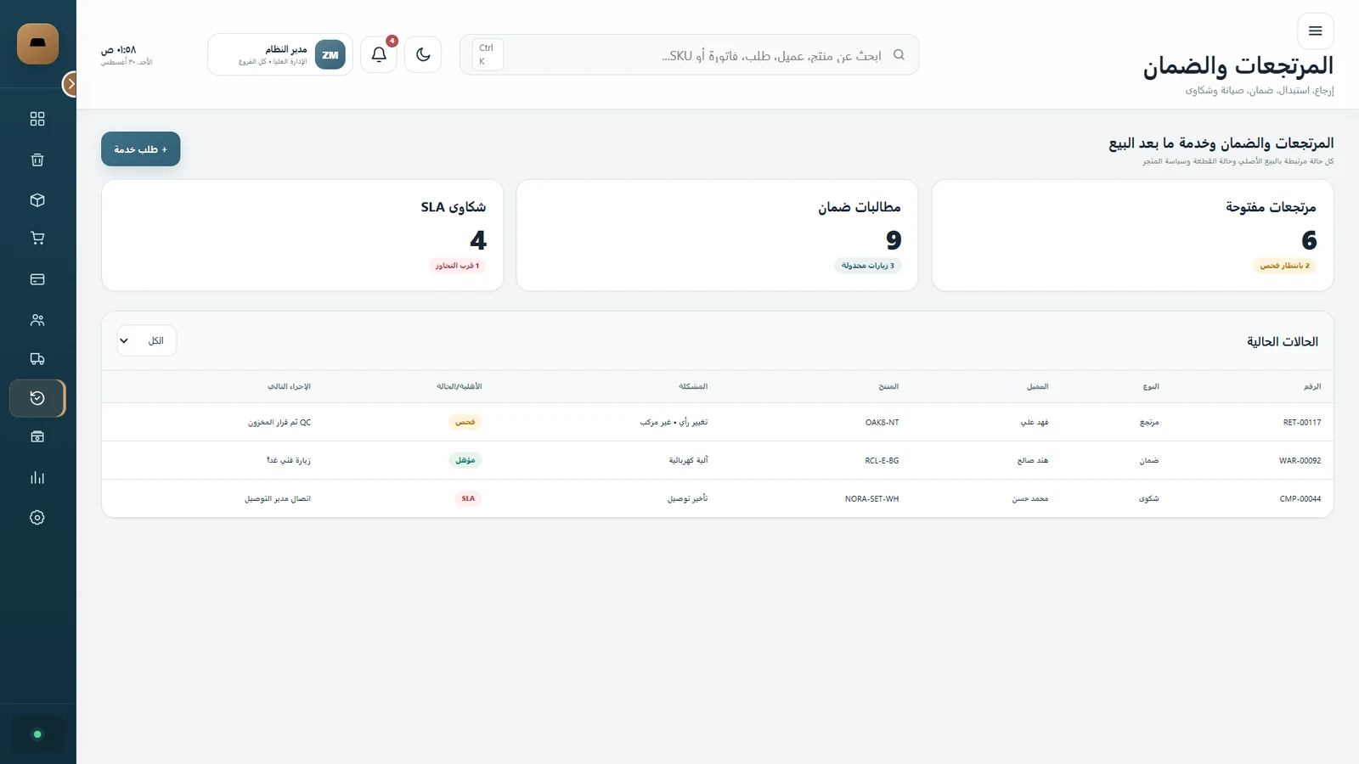Open the storefront icon below the returns icon
This screenshot has width=1359, height=764.
pos(37,437)
